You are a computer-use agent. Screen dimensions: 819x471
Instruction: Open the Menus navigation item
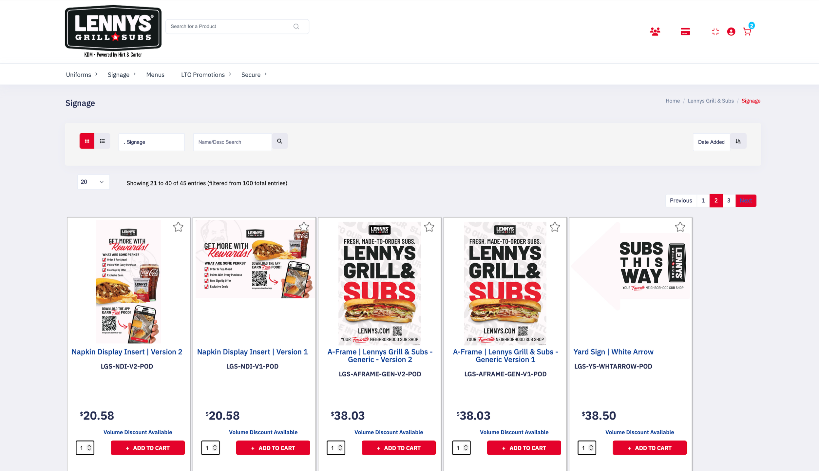coord(155,75)
